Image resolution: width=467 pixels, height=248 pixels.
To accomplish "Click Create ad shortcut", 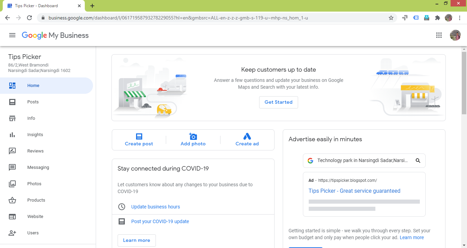I will click(x=247, y=140).
